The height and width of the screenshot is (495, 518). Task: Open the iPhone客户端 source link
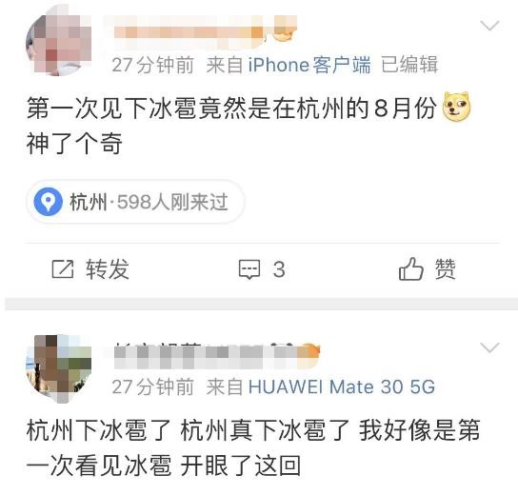(309, 65)
